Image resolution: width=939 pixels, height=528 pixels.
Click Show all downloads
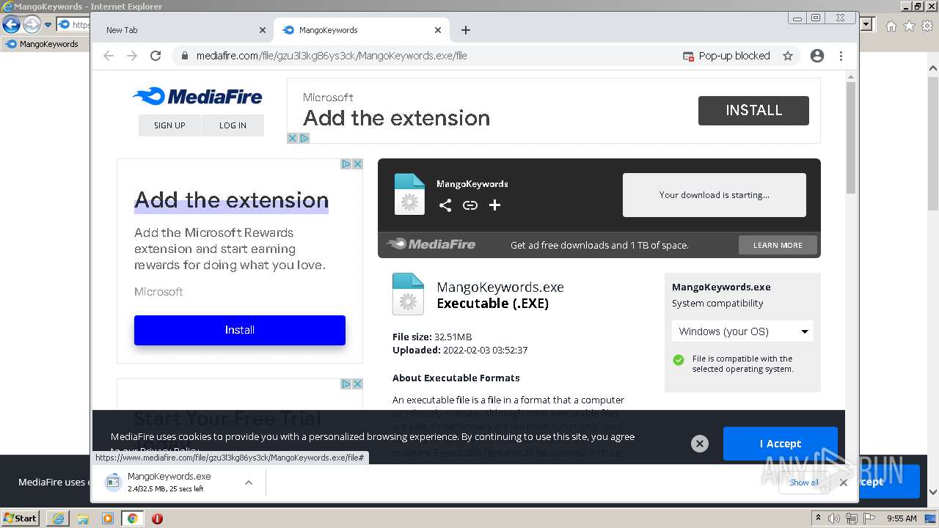pyautogui.click(x=804, y=483)
